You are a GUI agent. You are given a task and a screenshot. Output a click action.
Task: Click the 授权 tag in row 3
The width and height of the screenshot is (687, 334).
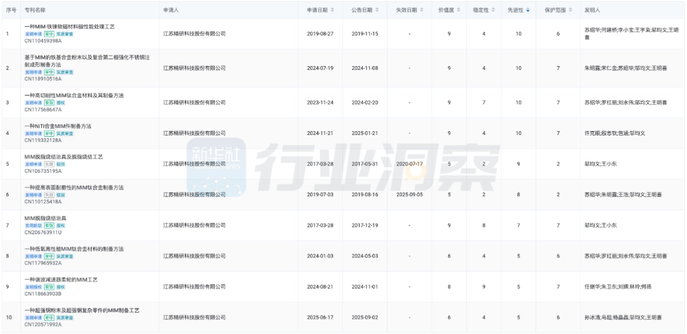click(x=61, y=102)
